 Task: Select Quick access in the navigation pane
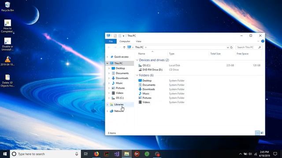point(121,57)
